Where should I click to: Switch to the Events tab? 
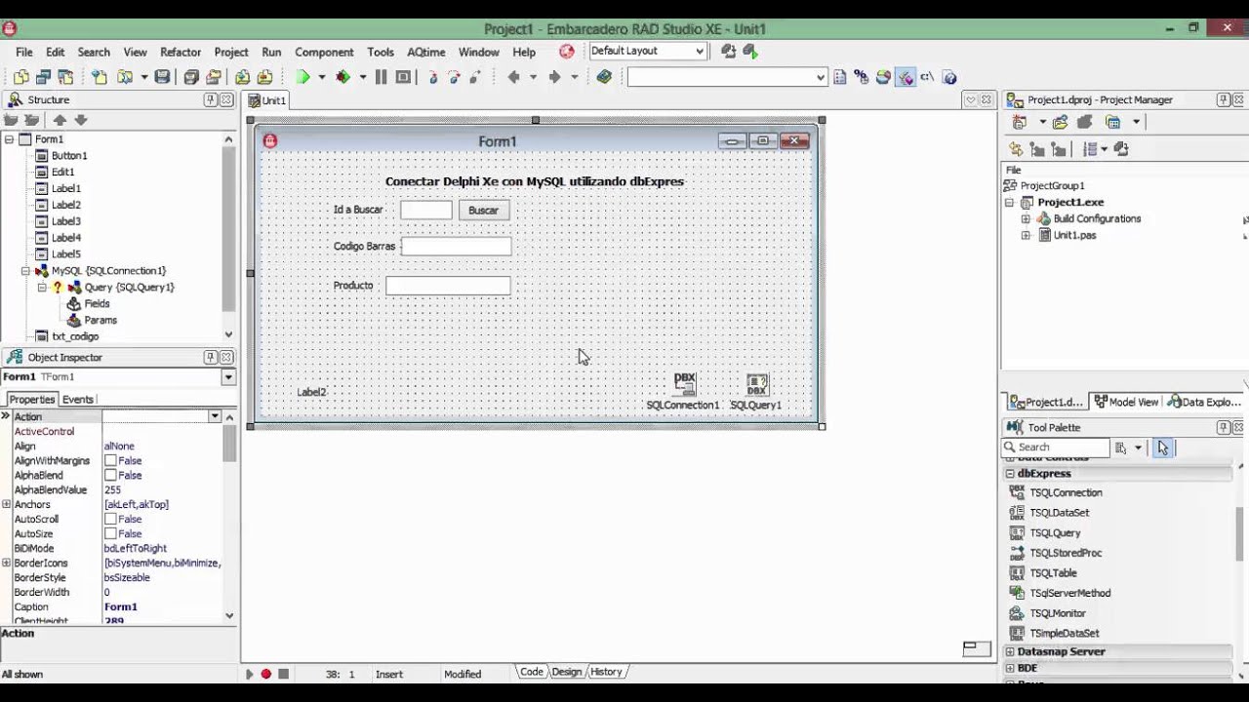(x=77, y=399)
